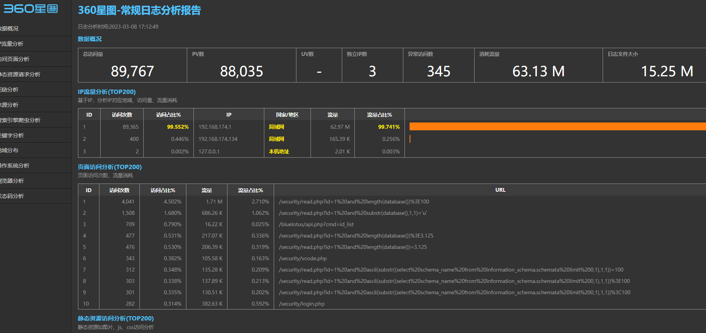706x333 pixels.
Task: Click the 独立IP数 value 3
Action: pos(372,71)
